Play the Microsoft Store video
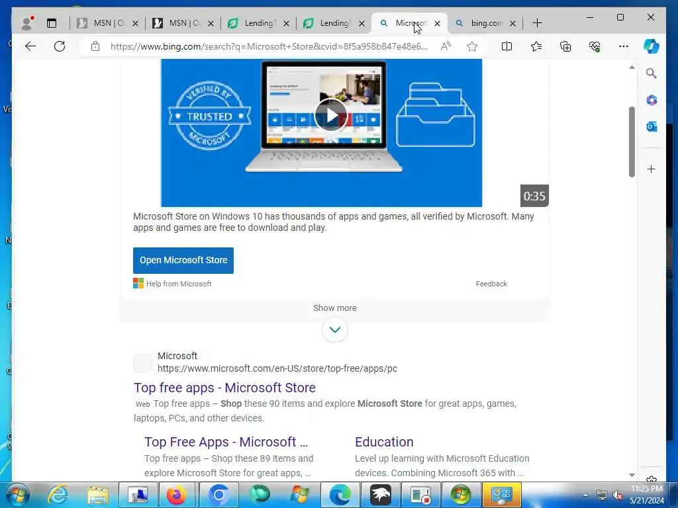The height and width of the screenshot is (508, 678). pyautogui.click(x=331, y=115)
